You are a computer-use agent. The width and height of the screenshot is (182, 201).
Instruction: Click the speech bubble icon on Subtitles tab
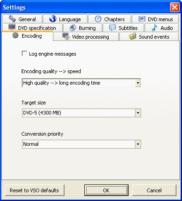coord(112,28)
